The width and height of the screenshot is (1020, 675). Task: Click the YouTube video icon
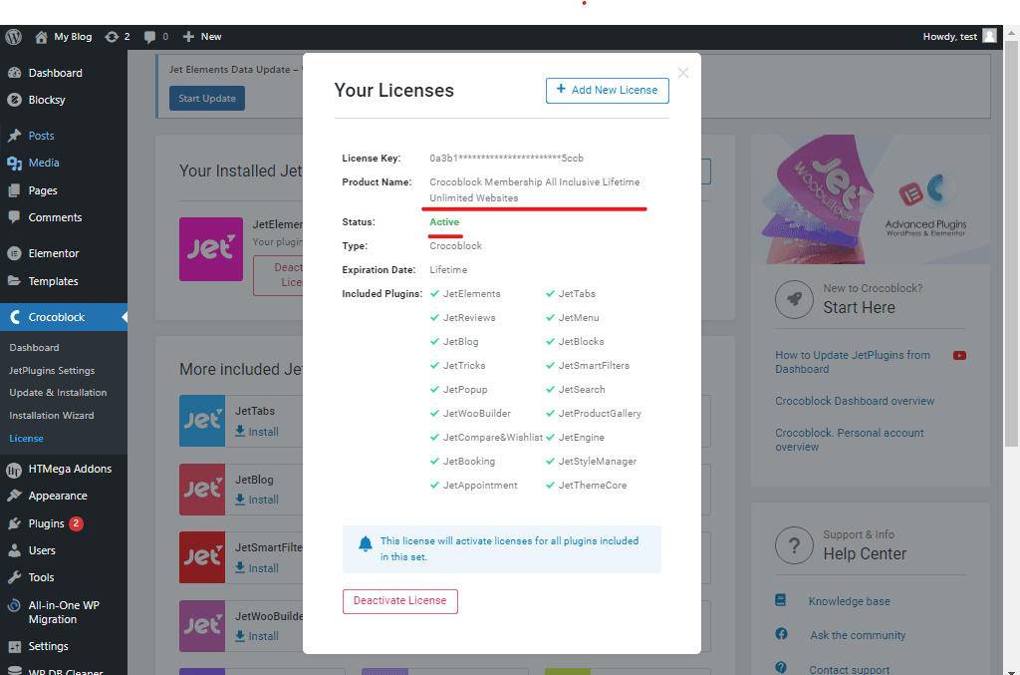(959, 355)
